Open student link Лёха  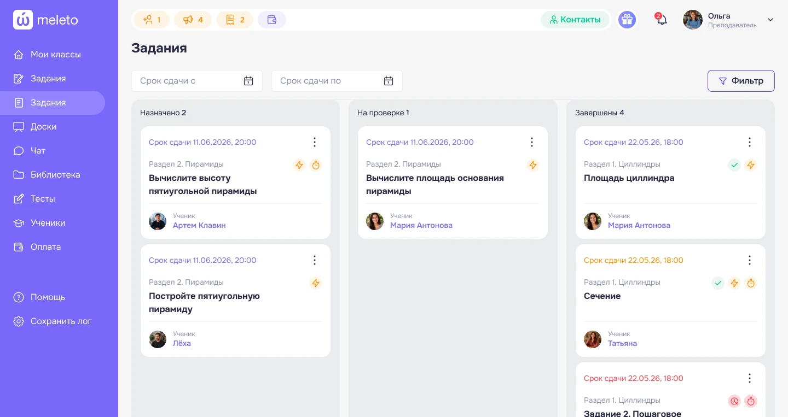(x=182, y=343)
